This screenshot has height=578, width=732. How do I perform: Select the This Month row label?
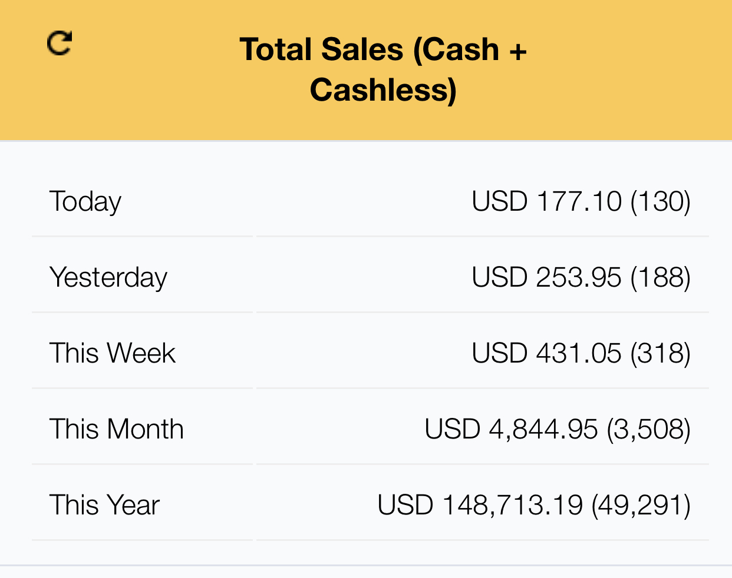(117, 429)
